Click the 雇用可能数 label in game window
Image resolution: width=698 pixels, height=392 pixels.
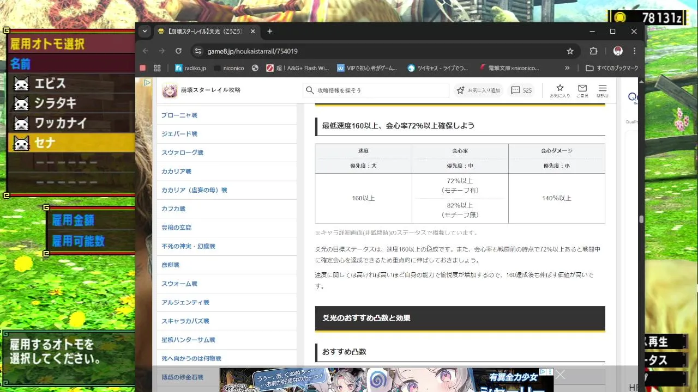point(78,241)
